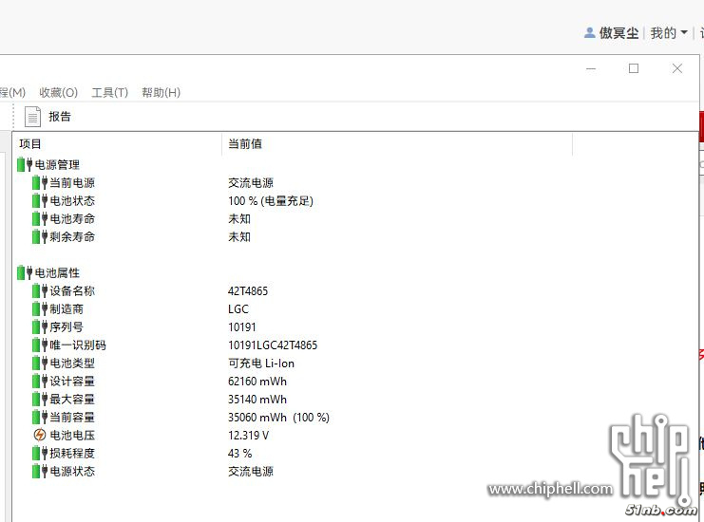Screen dimensions: 704x522
Task: Open the 帮助(H) menu
Action: [161, 92]
